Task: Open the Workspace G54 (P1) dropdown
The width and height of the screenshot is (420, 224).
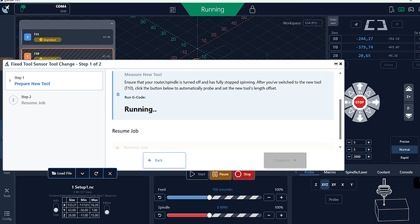Action: (312, 23)
